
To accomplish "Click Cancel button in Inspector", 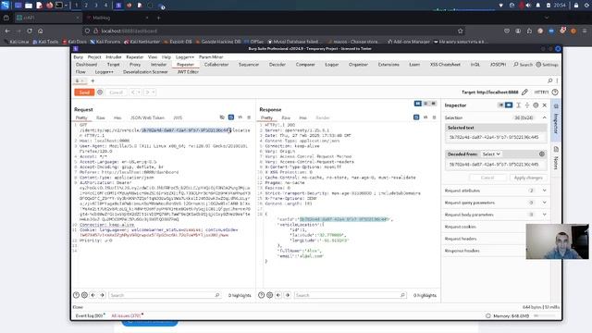I will click(x=487, y=178).
